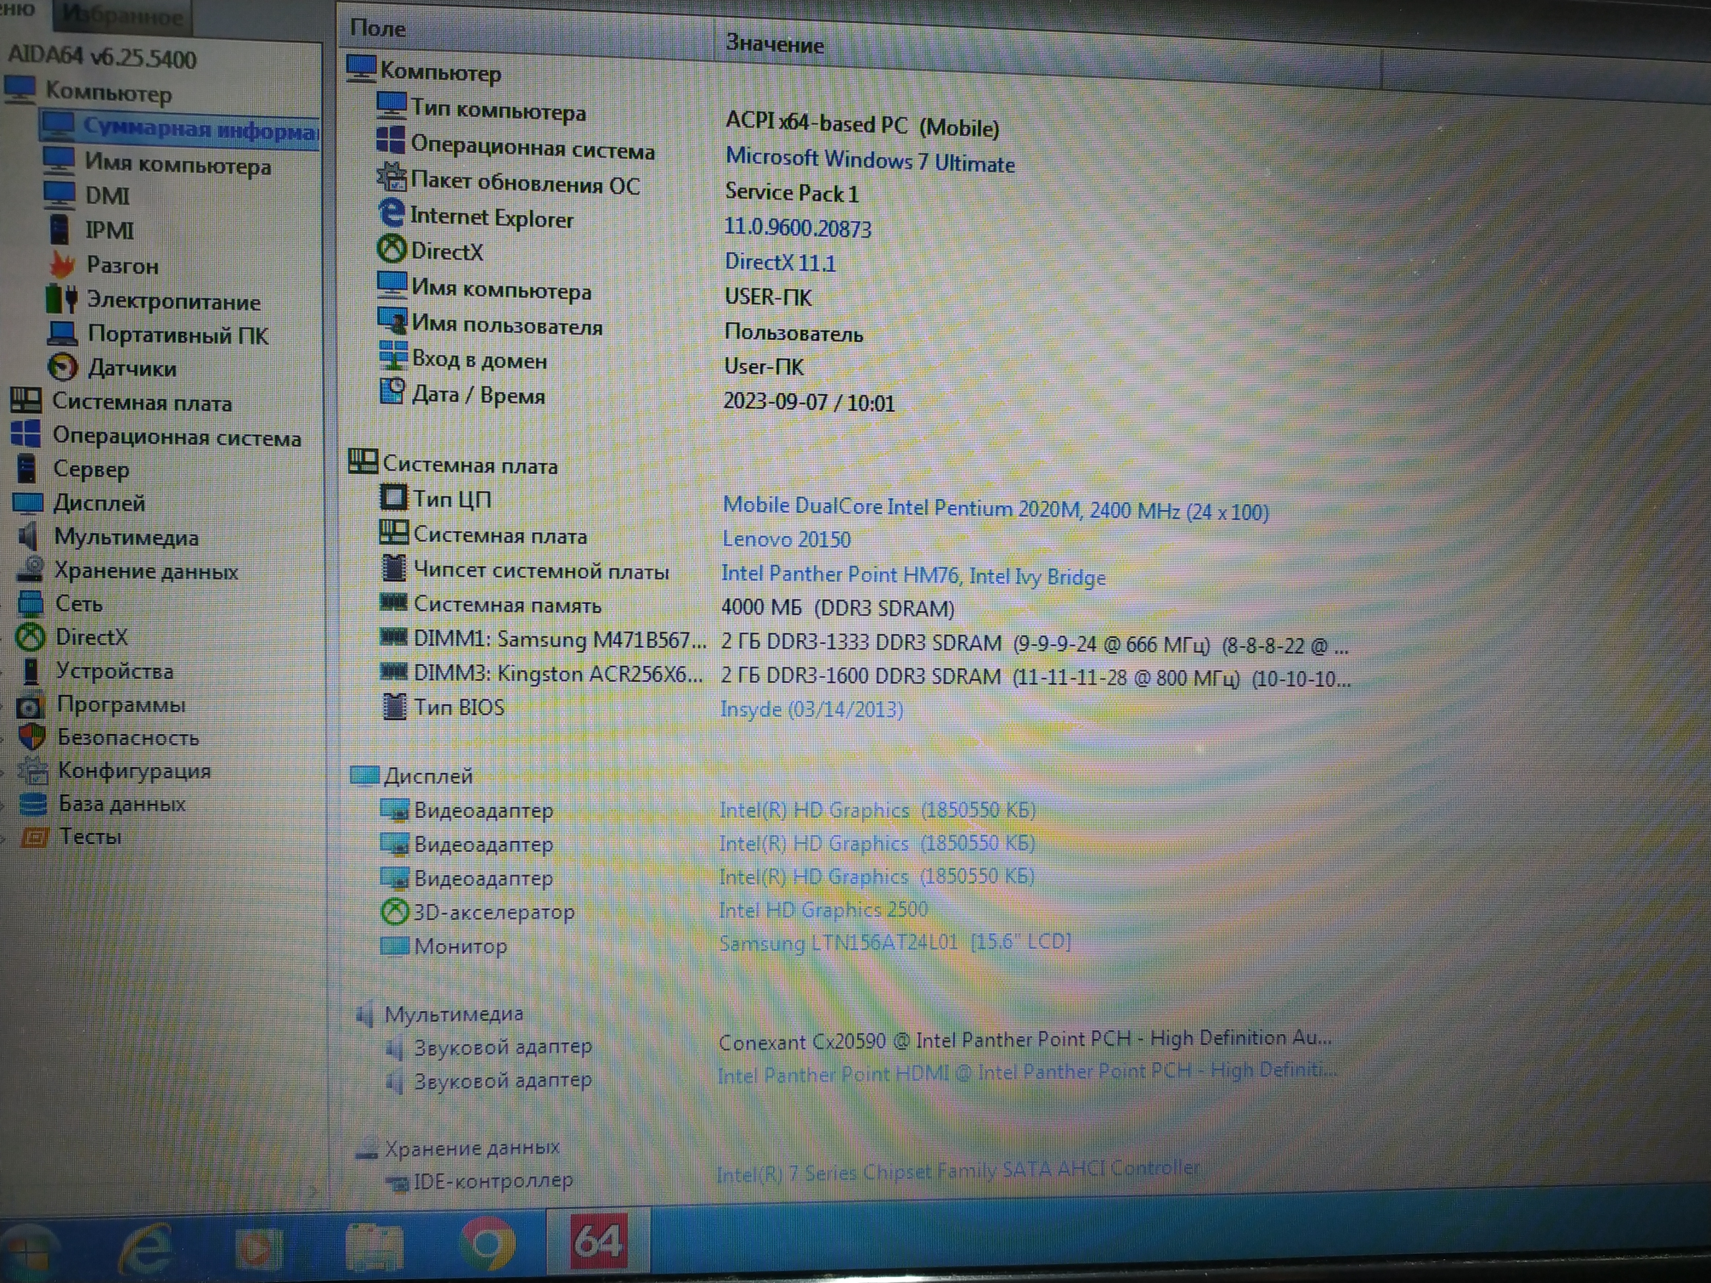The image size is (1711, 1283).
Task: Open the 11.0.9600.20873 Internet Explorer version link
Action: click(797, 228)
